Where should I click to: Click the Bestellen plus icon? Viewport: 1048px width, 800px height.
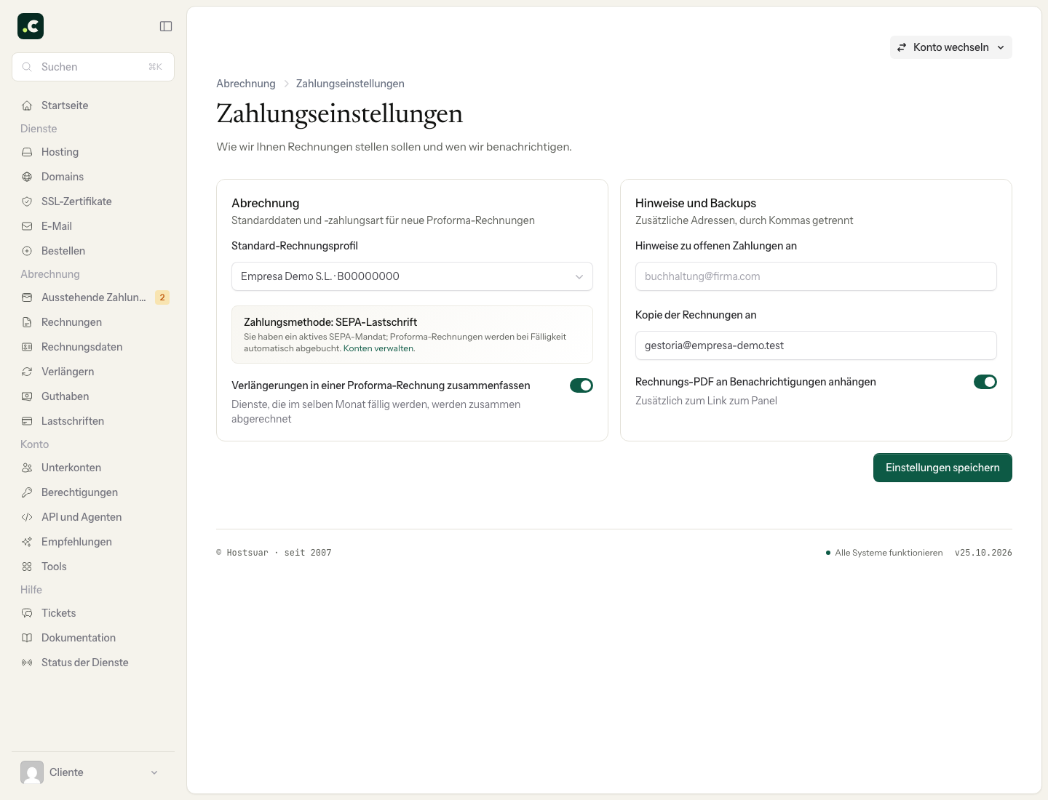27,251
